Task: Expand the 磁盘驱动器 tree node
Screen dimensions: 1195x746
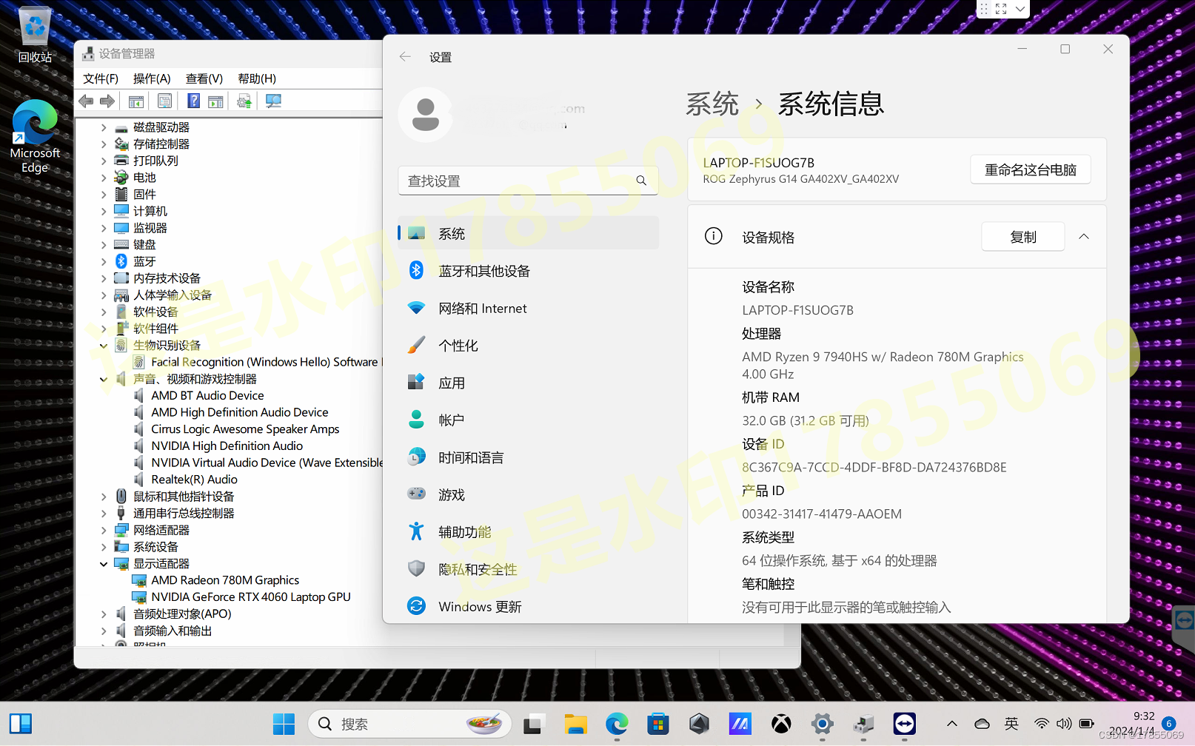Action: (104, 127)
